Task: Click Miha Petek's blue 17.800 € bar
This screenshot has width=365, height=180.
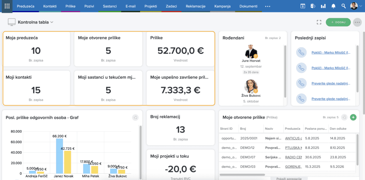Action: click(87, 169)
